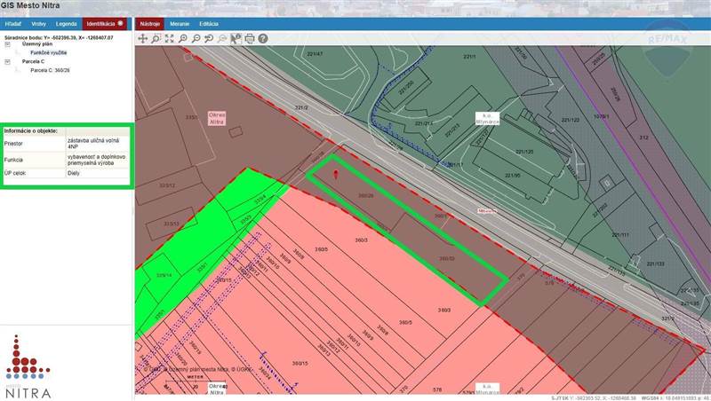Click the greyed next zoom view icon
This screenshot has height=401, width=711.
pos(222,38)
